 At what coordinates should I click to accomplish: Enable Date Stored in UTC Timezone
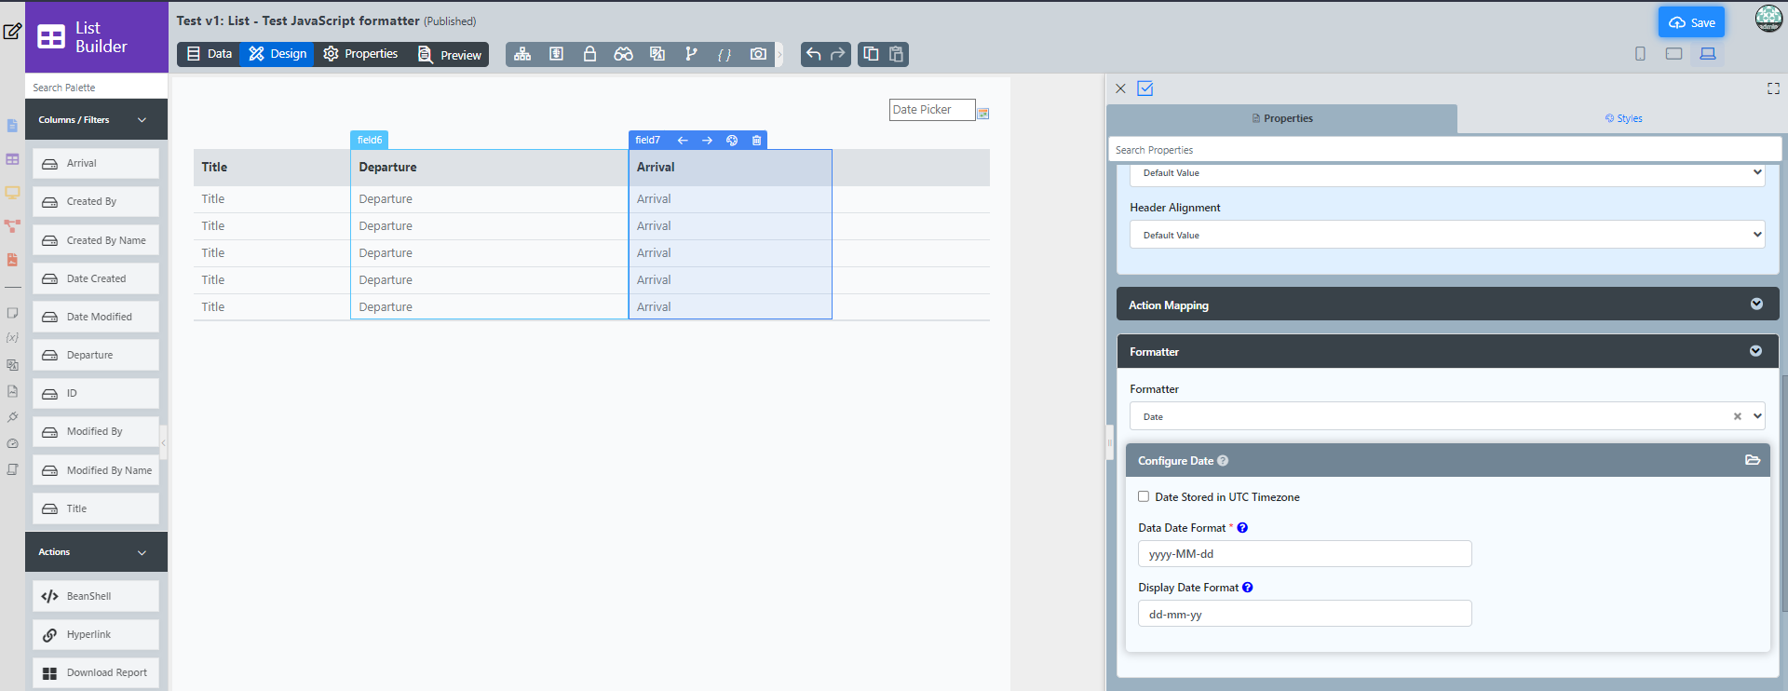coord(1144,496)
